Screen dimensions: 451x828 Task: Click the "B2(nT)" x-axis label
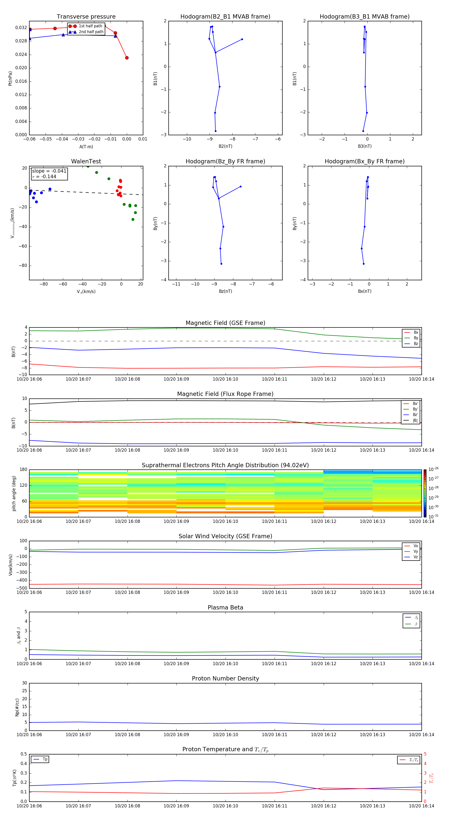(225, 147)
